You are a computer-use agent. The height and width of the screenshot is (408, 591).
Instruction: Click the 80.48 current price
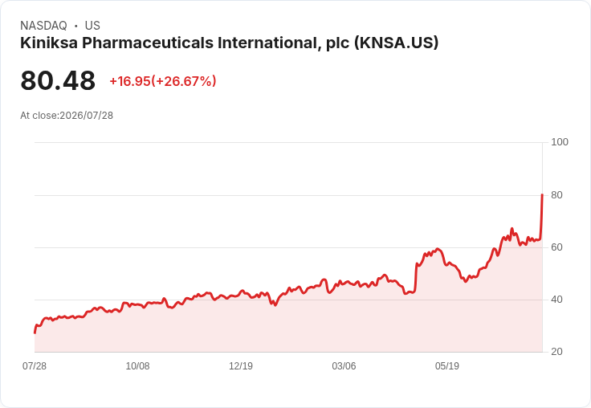58,80
